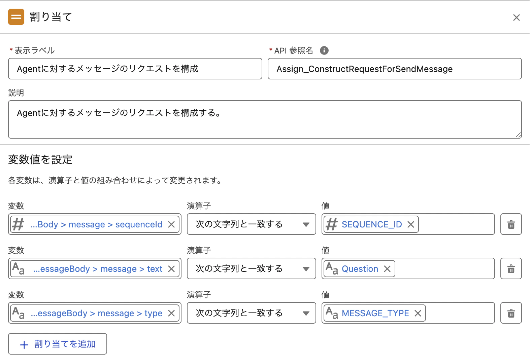530x364 pixels.
Task: Delete the message type assignment row
Action: tap(511, 313)
